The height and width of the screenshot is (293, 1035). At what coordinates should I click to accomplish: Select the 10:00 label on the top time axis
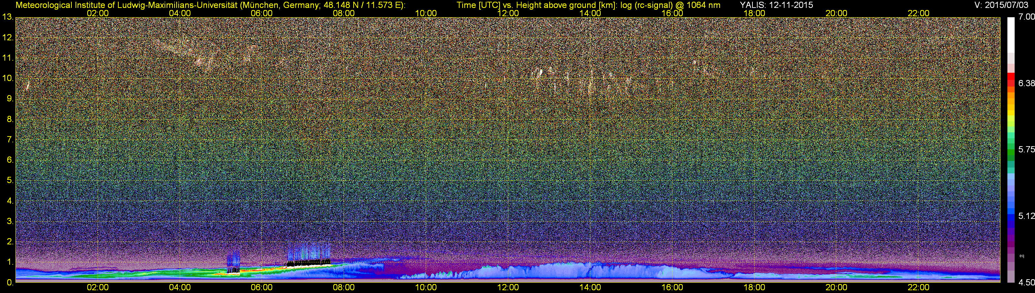426,13
